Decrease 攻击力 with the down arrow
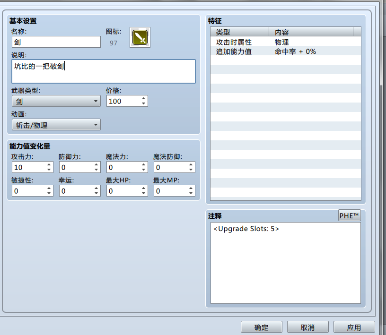This screenshot has height=335, width=386. coord(49,170)
